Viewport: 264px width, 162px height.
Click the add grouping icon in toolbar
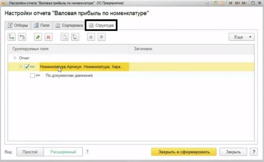(x=12, y=37)
